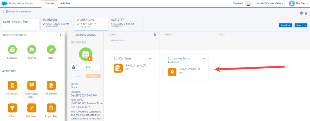Set schedule toggle to Paused
310x121 pixels.
click(x=93, y=76)
